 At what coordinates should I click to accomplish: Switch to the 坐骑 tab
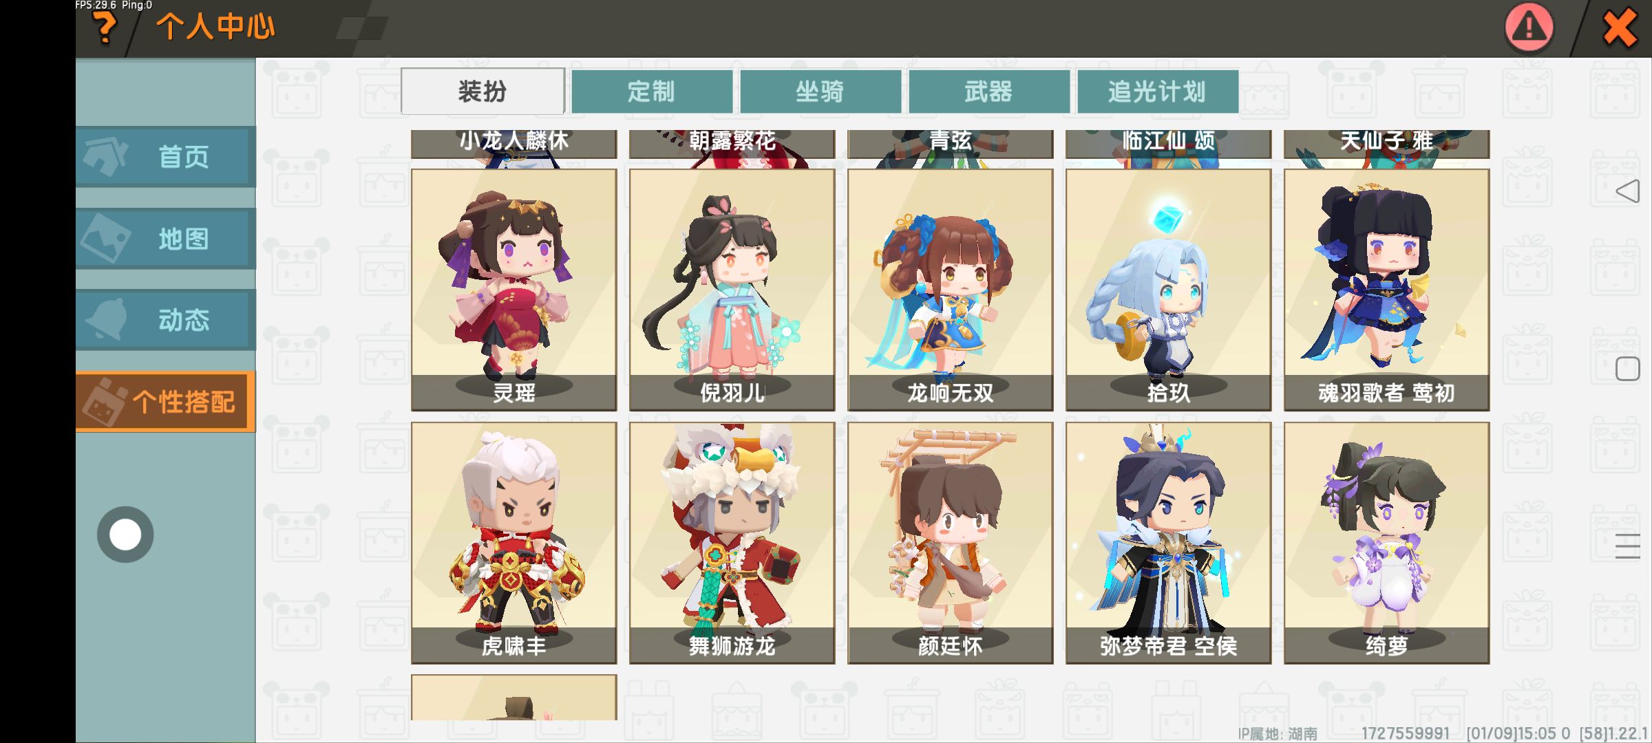point(820,91)
